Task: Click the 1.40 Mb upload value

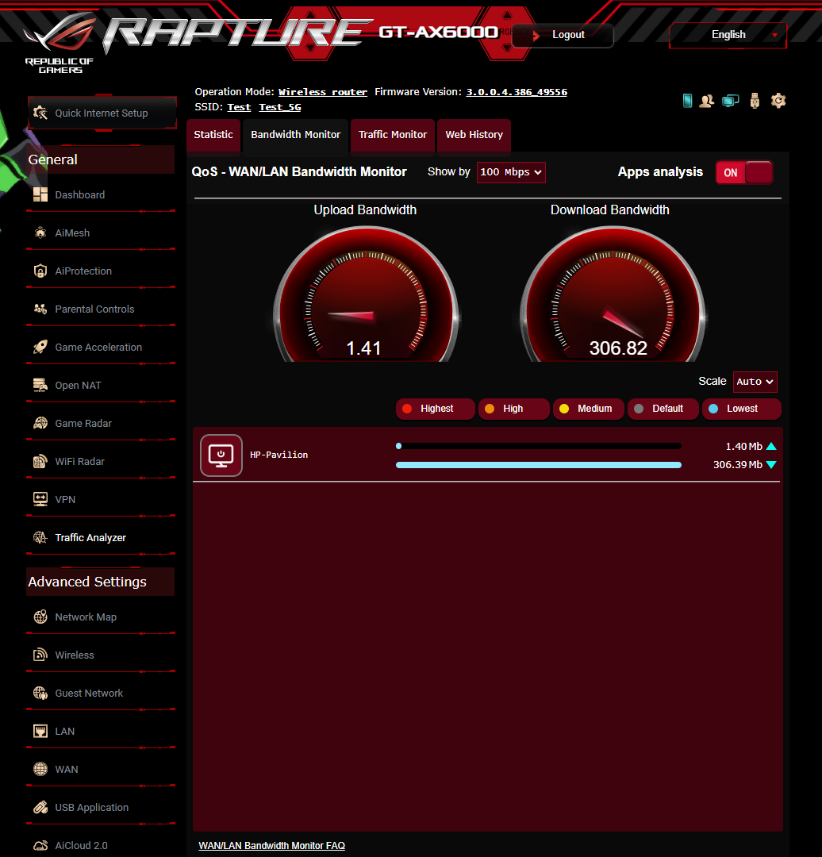Action: click(x=743, y=447)
